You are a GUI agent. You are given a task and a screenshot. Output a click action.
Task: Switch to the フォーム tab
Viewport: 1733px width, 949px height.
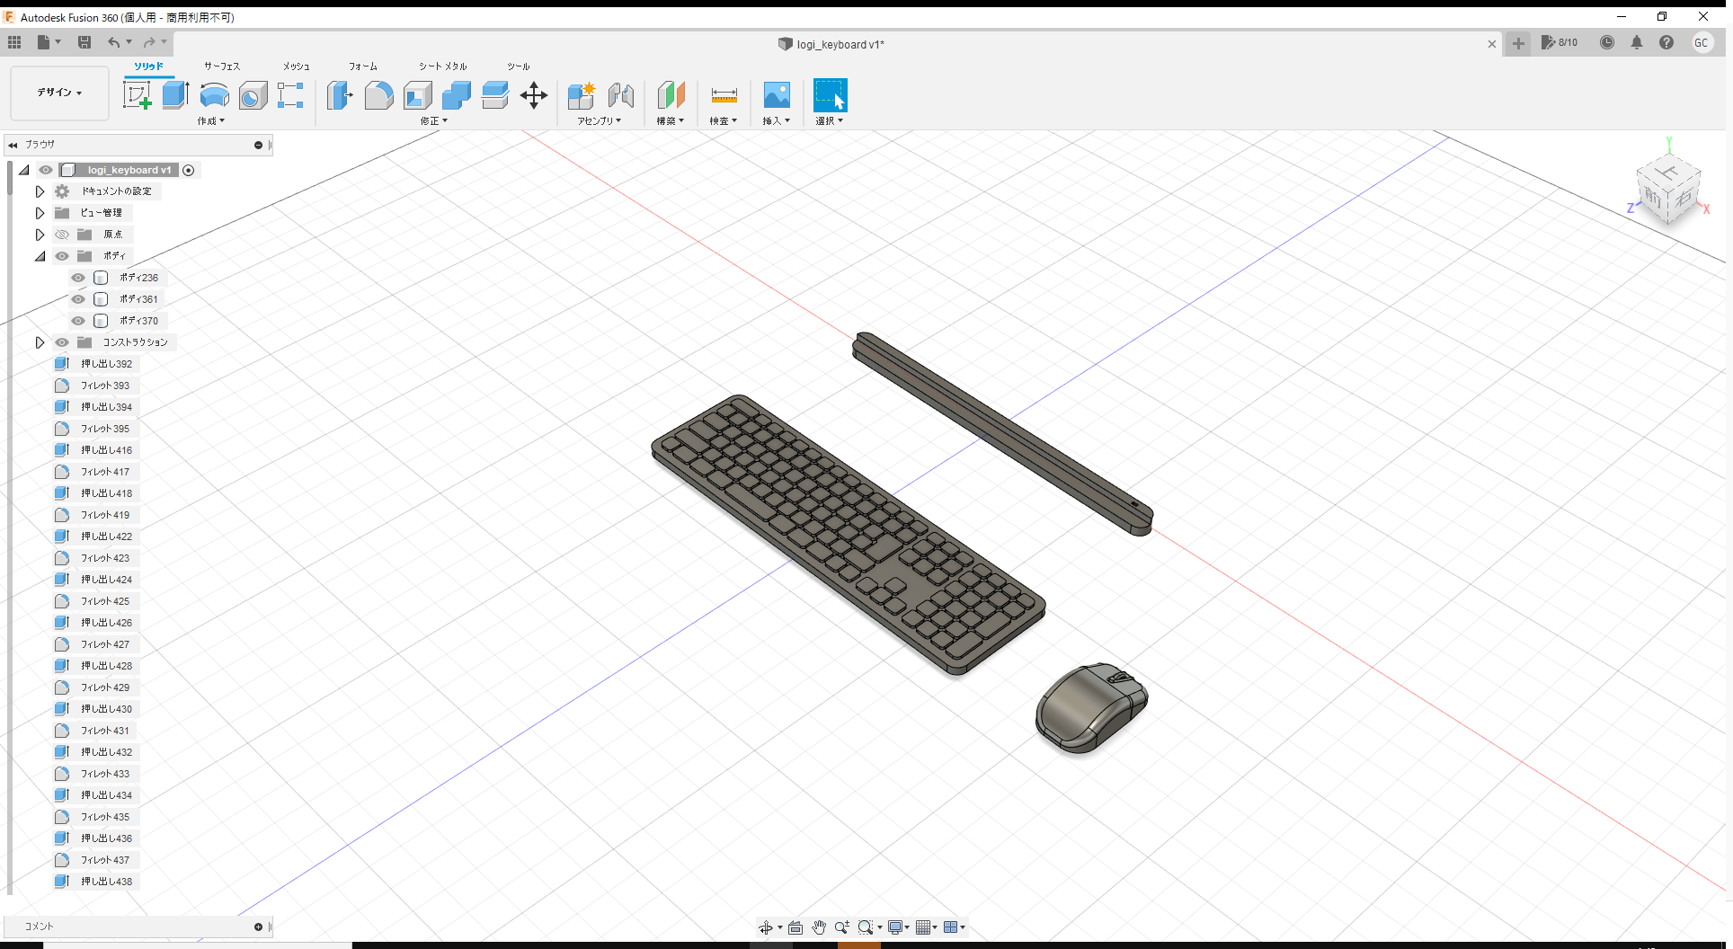pos(363,66)
